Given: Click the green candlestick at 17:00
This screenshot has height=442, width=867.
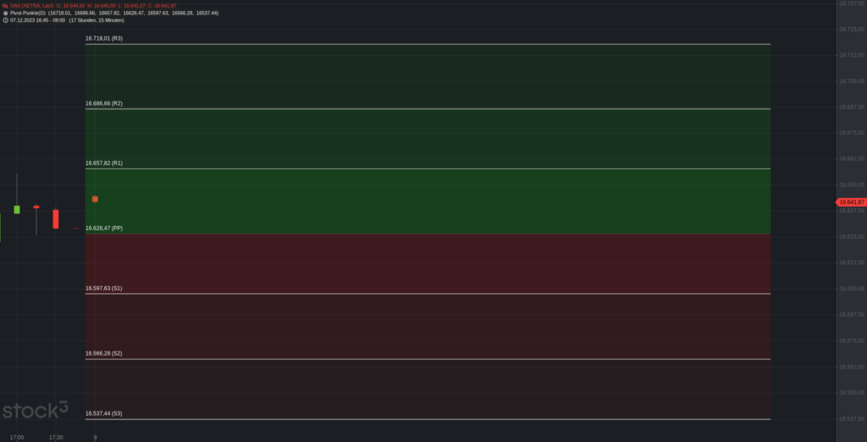Looking at the screenshot, I should coord(17,209).
